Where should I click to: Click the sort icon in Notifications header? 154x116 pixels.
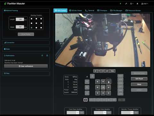(42, 55)
